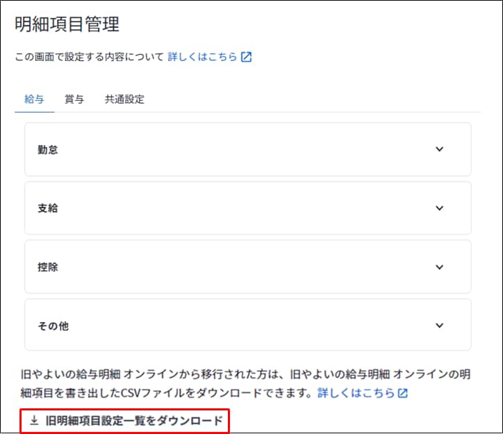Viewport: 503px width, 434px height.
Task: Select the 給与 tab
Action: point(34,99)
